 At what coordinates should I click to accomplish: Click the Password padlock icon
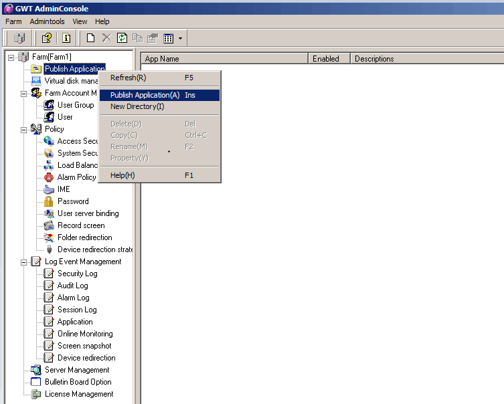49,201
